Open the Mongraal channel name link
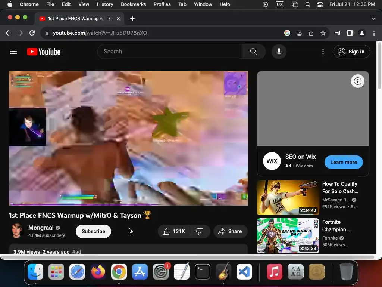 [41, 228]
